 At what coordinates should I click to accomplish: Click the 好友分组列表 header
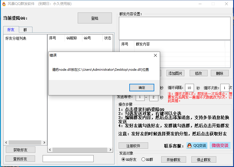16,38
